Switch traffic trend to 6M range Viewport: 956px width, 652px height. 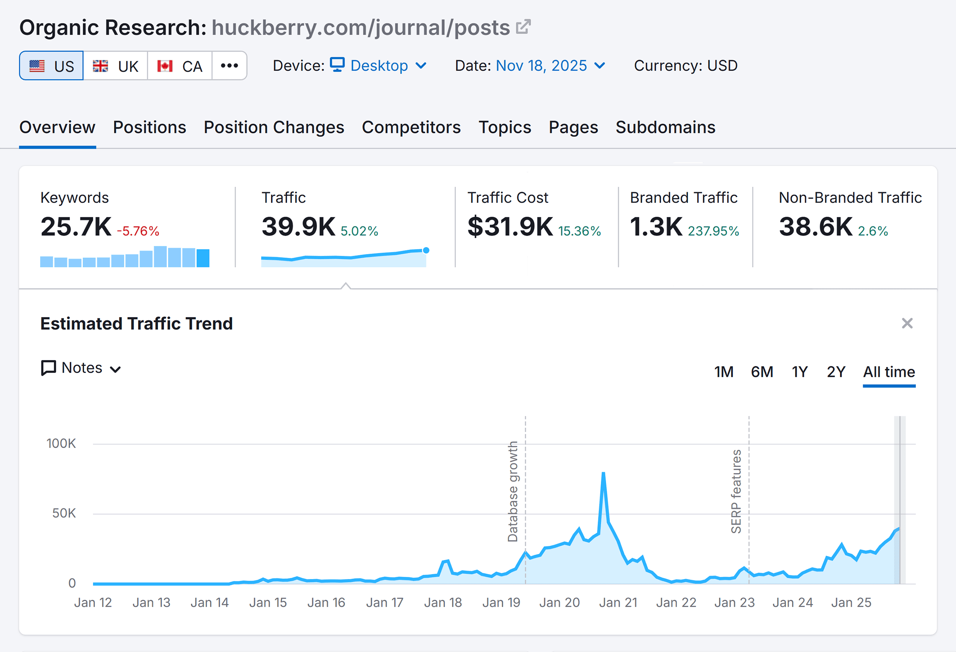coord(762,372)
